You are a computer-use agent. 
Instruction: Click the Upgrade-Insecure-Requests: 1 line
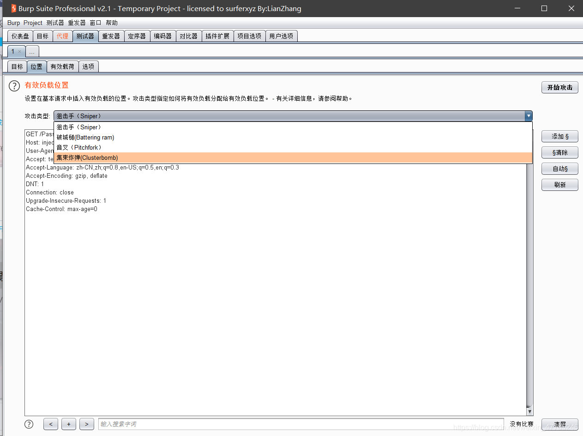click(x=66, y=201)
